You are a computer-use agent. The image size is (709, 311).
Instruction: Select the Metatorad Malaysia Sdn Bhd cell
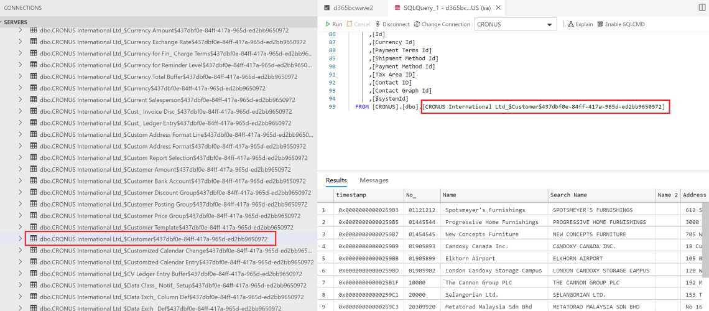(x=494, y=307)
